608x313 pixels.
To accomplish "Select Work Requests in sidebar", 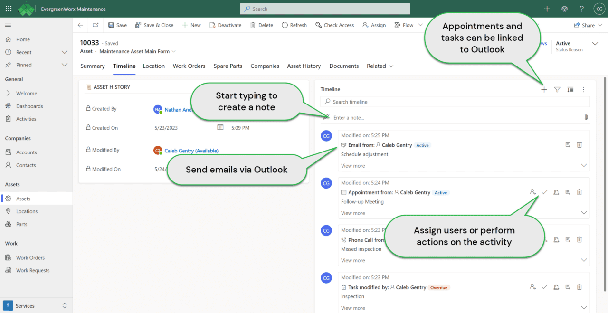I will point(33,270).
